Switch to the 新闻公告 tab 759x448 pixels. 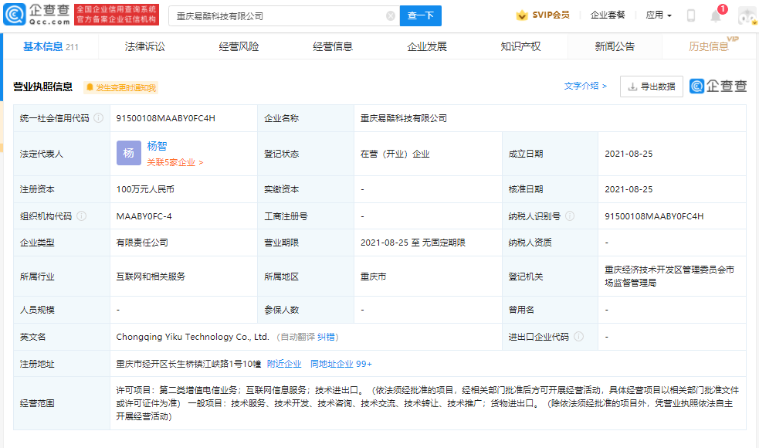[x=615, y=47]
